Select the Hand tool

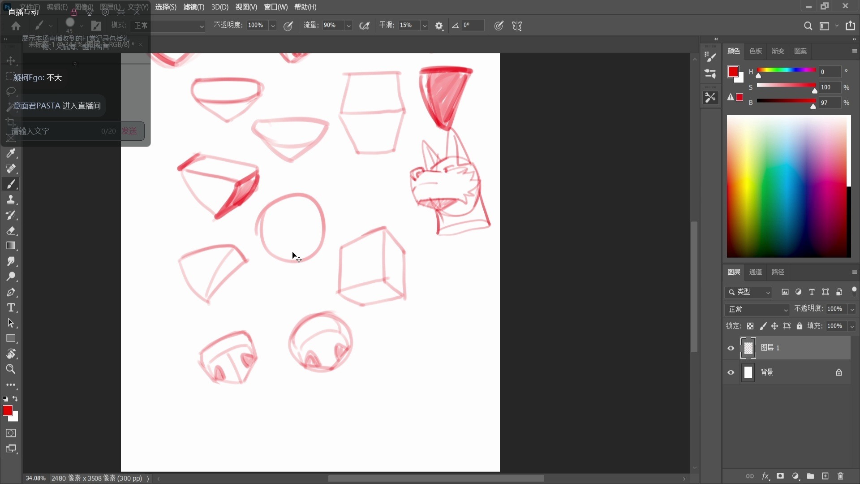coord(11,354)
